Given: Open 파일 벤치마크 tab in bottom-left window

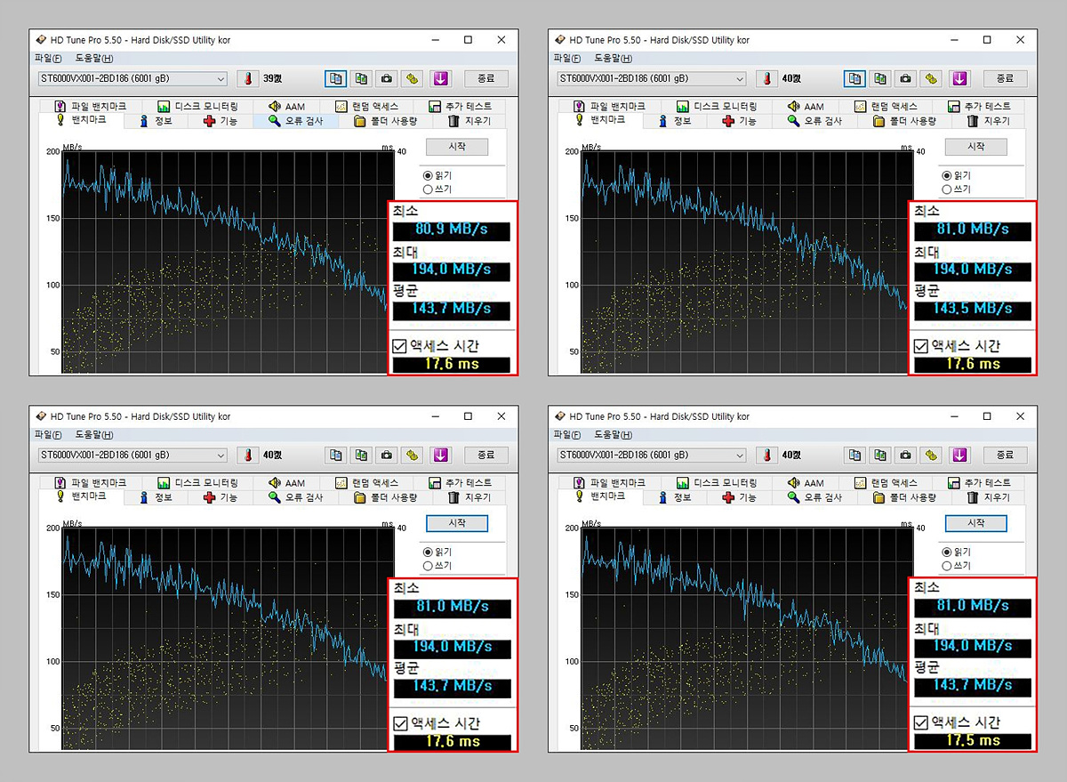Looking at the screenshot, I should click(90, 483).
